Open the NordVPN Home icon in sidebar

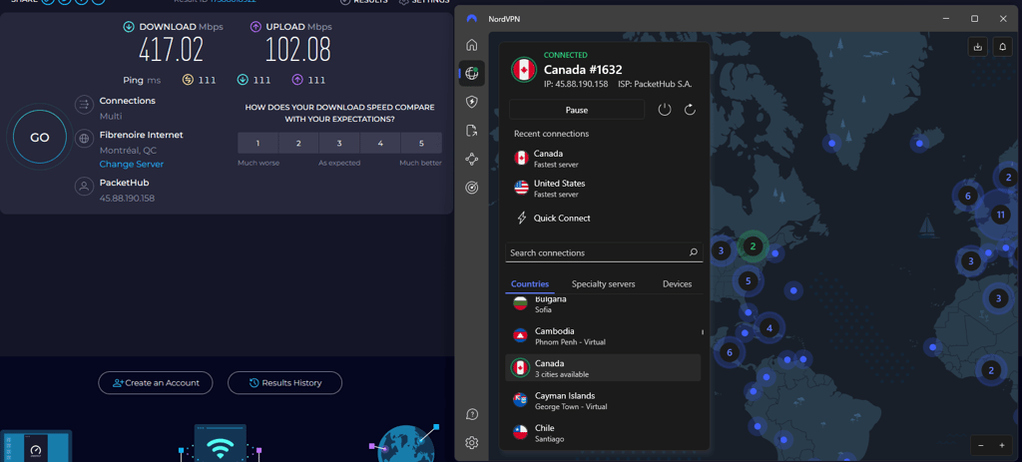point(472,45)
